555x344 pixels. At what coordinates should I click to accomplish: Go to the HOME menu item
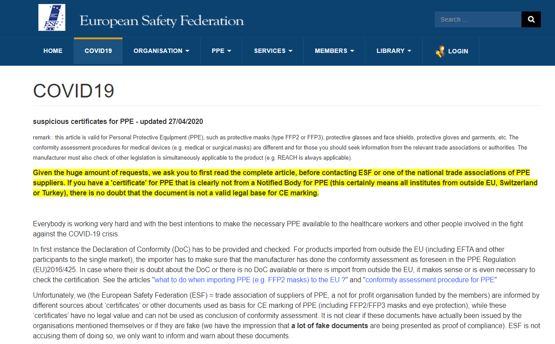click(x=53, y=51)
